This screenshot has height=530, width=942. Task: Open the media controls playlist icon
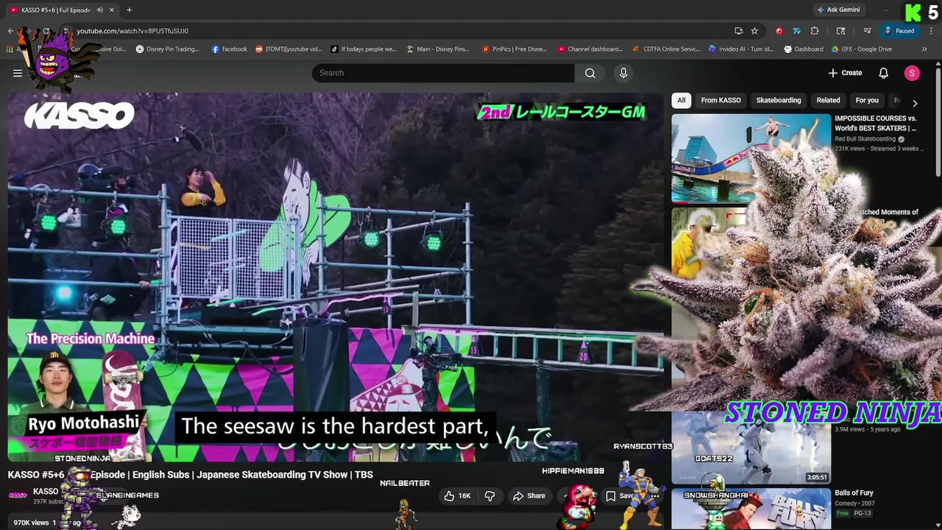coord(867,31)
